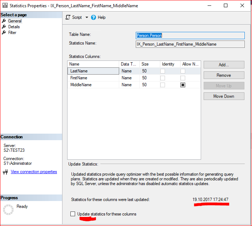Open View connection properties link
252x226 pixels.
point(34,172)
